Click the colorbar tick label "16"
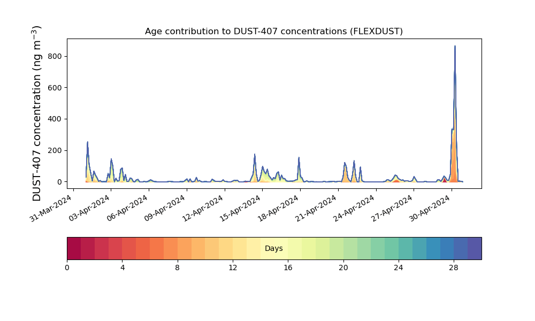Screen dimensions: 535x321 (288, 268)
